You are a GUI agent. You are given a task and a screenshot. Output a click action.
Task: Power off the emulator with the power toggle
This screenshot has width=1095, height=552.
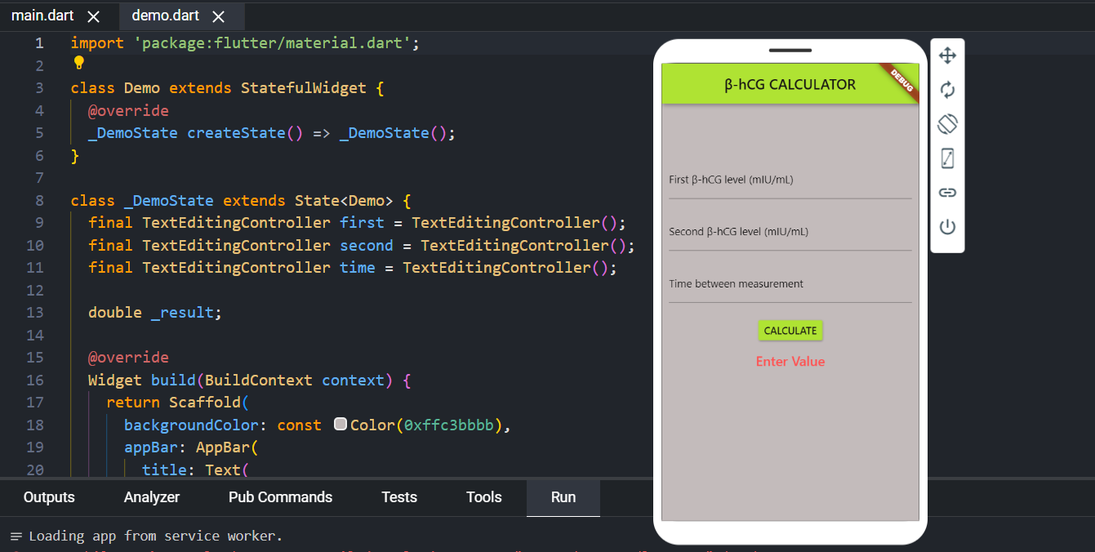click(x=947, y=227)
